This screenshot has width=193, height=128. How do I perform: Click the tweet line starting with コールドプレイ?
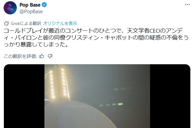tap(93, 31)
